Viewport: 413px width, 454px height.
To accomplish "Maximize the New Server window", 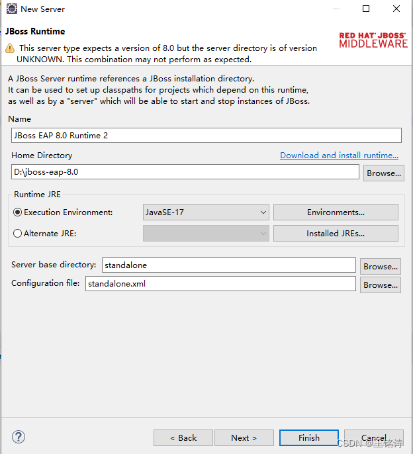I will 366,9.
